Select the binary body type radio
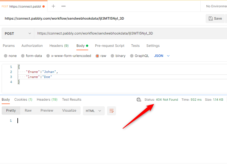The image size is (227, 168). tap(112, 56)
